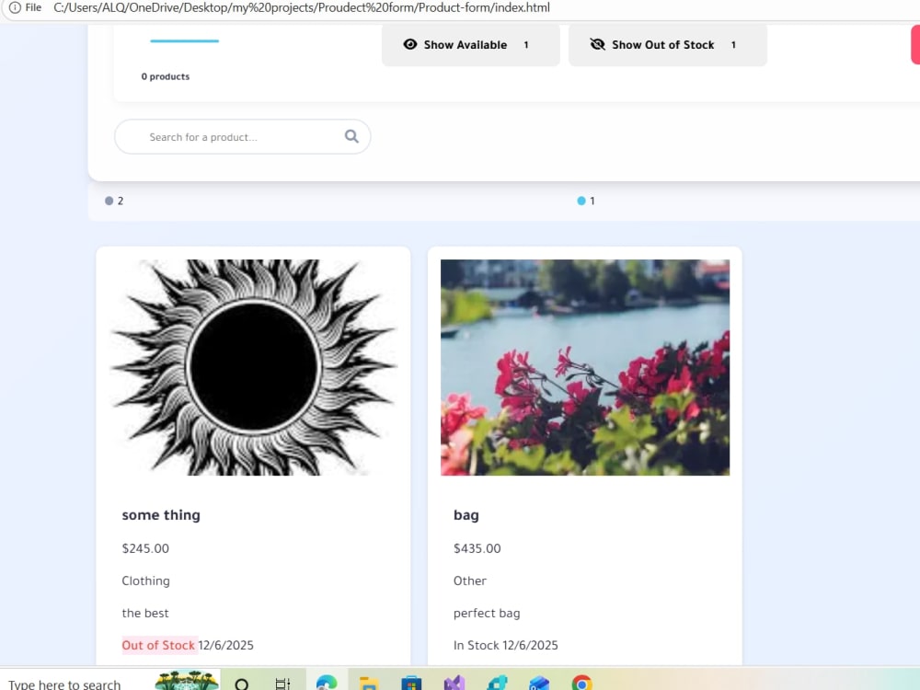Click the 'bag' product title

[466, 515]
